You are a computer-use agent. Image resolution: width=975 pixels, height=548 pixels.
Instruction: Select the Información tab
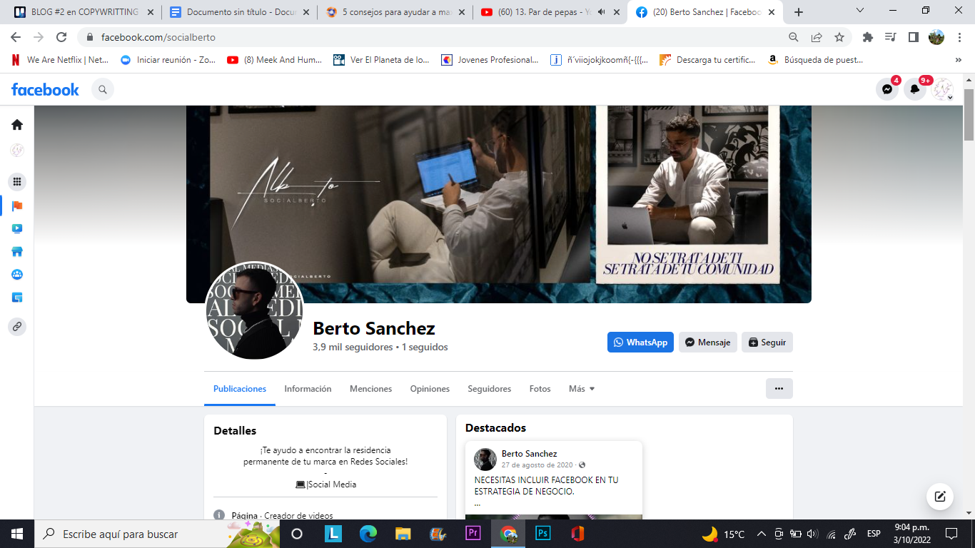[x=308, y=389]
